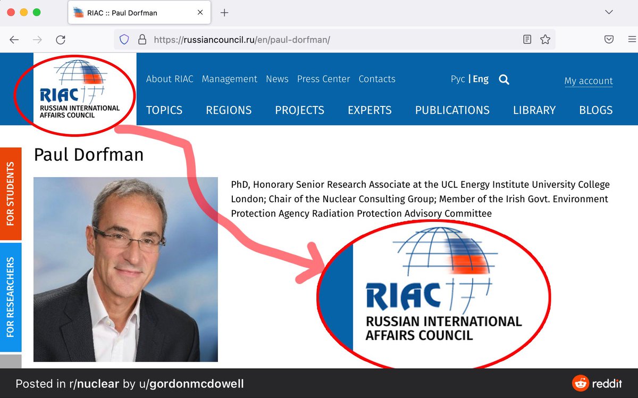Go forward with the forward arrow
638x398 pixels.
(37, 39)
